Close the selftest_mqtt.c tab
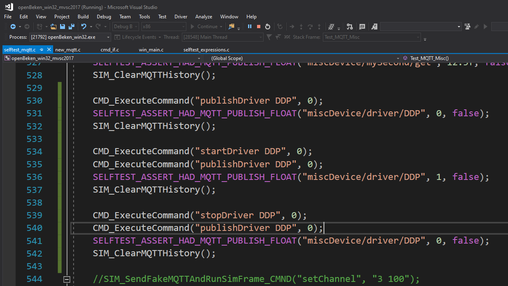508x286 pixels. point(49,49)
